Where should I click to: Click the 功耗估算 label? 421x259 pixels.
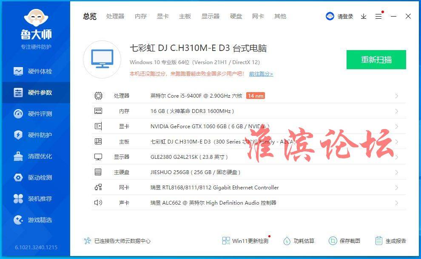304,241
